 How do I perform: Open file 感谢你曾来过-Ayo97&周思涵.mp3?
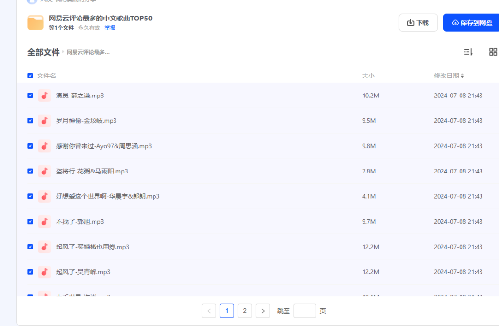pyautogui.click(x=104, y=146)
